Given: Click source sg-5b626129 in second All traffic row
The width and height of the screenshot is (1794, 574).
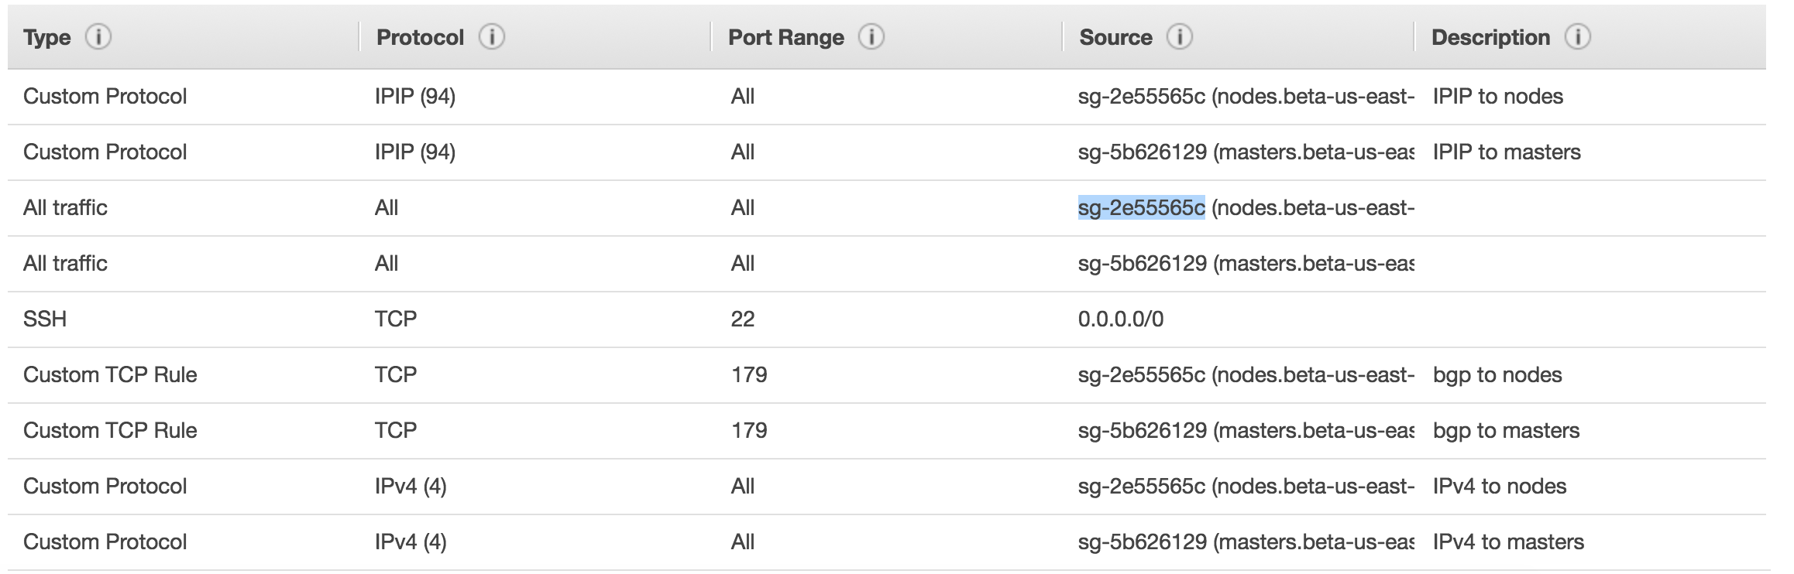Looking at the screenshot, I should [1246, 263].
